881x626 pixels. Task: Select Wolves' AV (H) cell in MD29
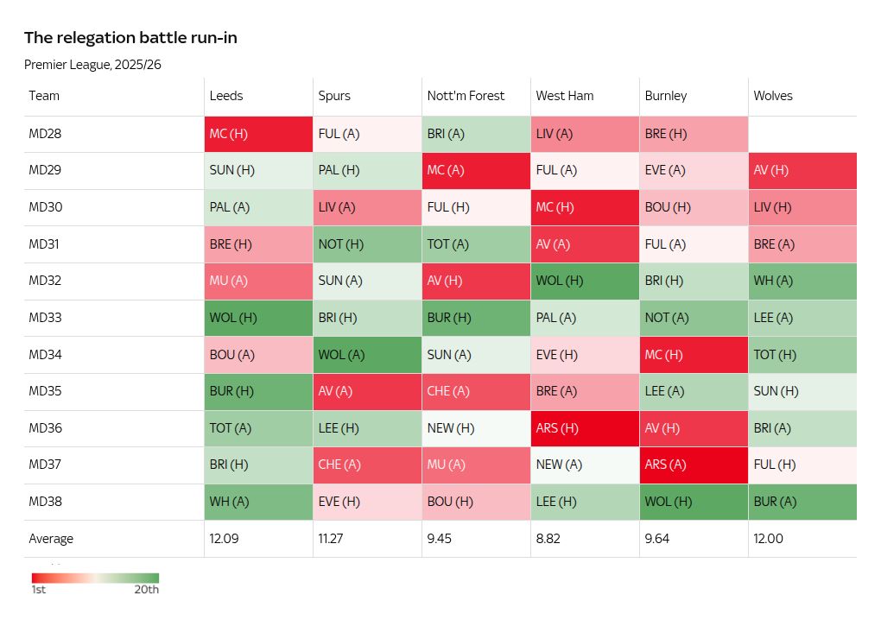[x=802, y=171]
